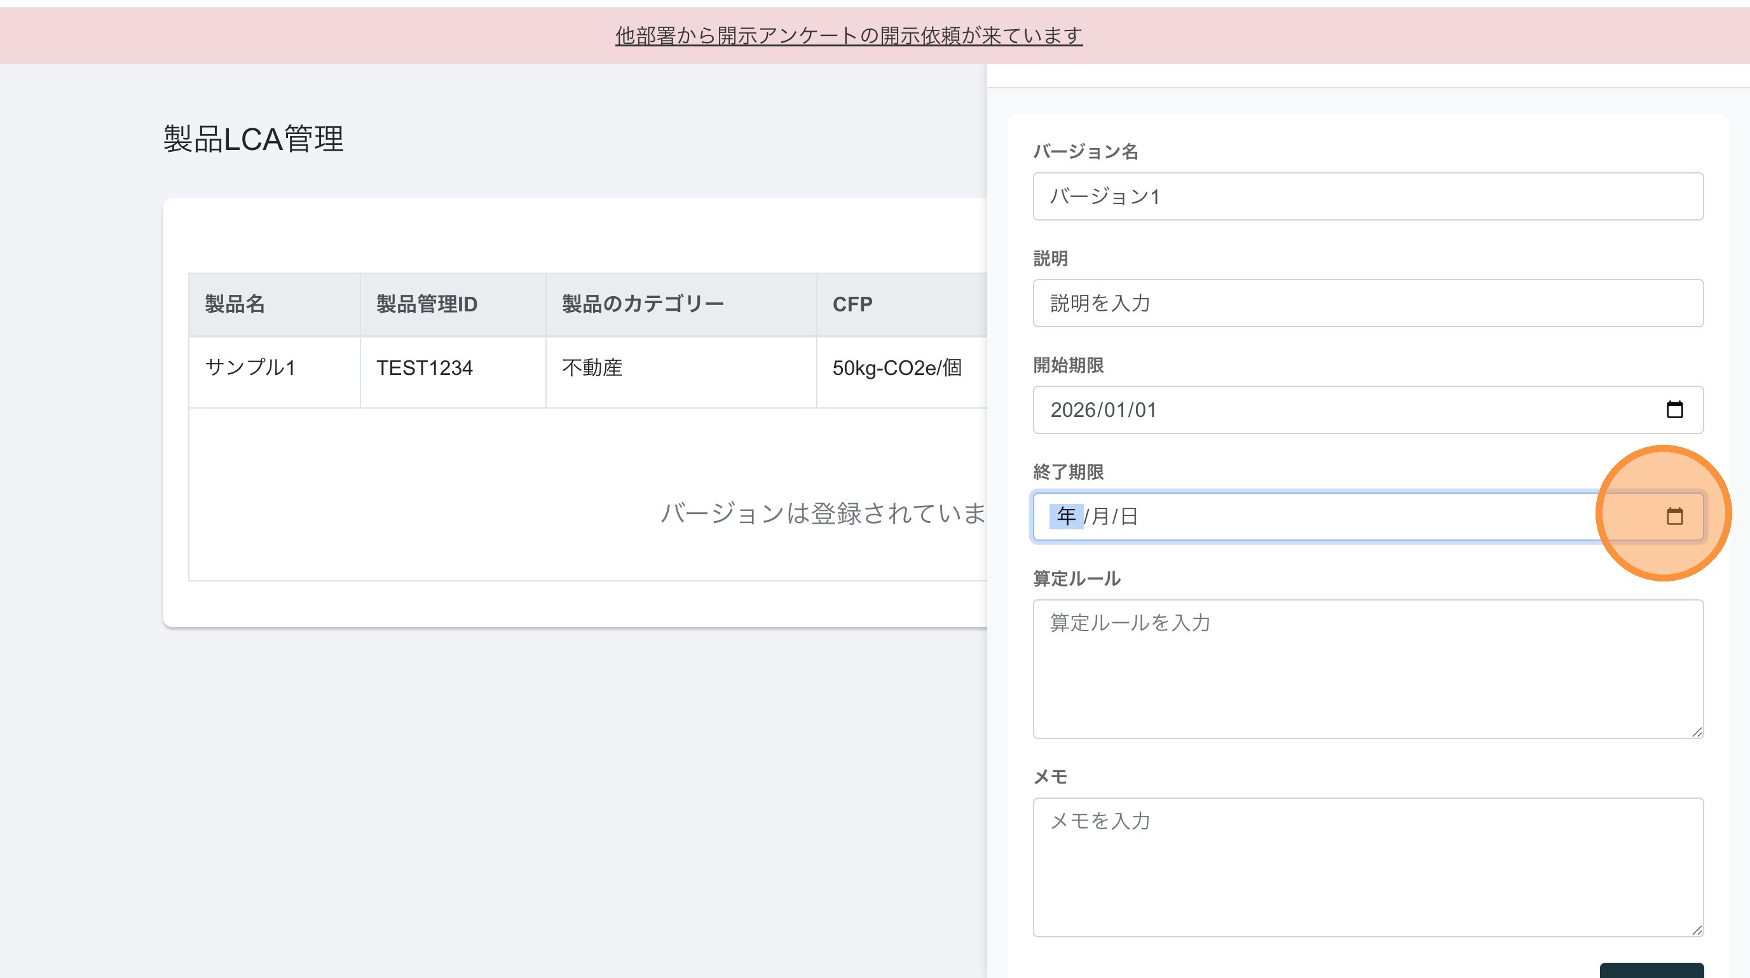Click resize handle of メモ textarea
This screenshot has height=978, width=1750.
(x=1697, y=930)
